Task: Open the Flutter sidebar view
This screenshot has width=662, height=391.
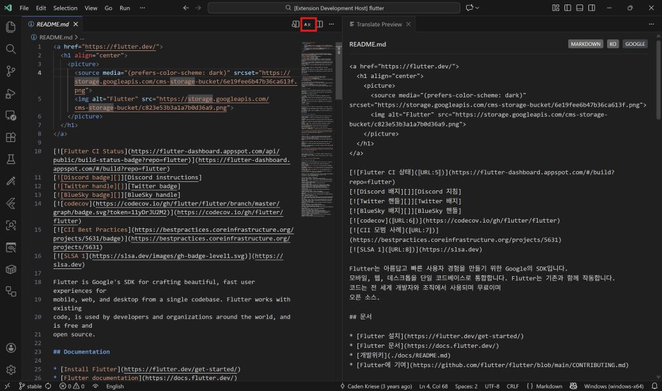Action: tap(10, 203)
